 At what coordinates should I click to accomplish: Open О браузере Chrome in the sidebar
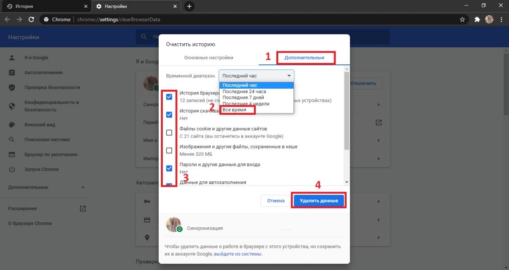point(30,224)
